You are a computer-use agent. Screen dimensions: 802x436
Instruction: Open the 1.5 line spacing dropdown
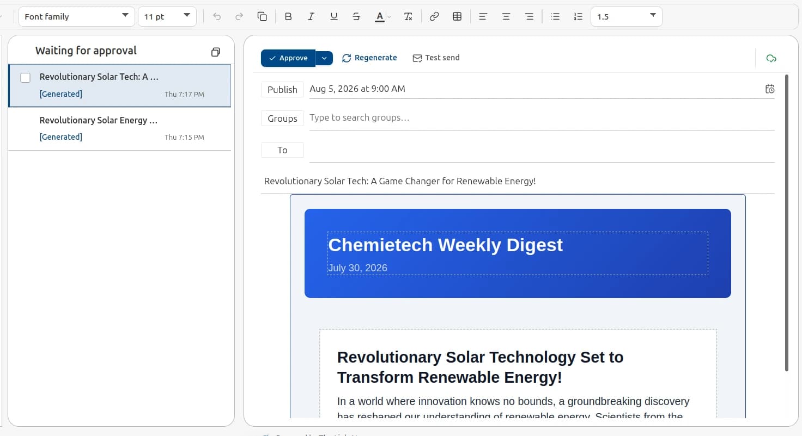point(627,16)
